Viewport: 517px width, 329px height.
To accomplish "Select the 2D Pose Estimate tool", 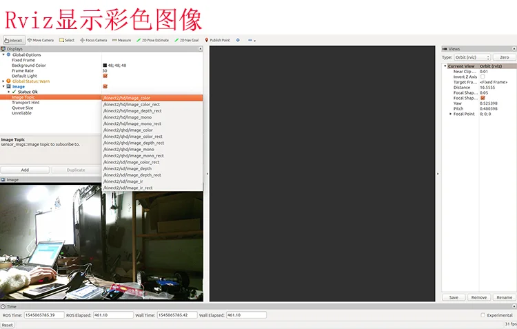I will point(152,40).
